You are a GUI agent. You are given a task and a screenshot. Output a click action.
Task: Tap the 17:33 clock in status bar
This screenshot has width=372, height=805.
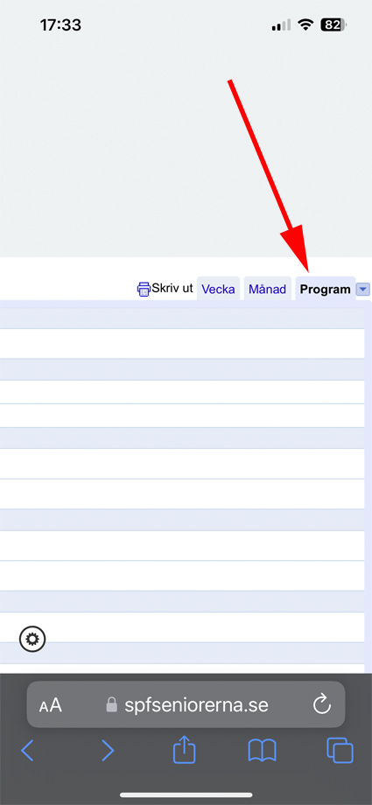(x=61, y=25)
